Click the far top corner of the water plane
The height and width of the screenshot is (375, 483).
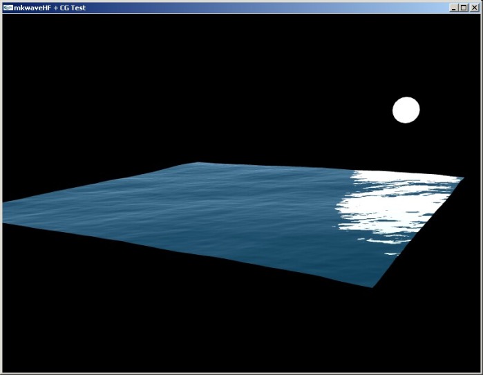point(198,164)
